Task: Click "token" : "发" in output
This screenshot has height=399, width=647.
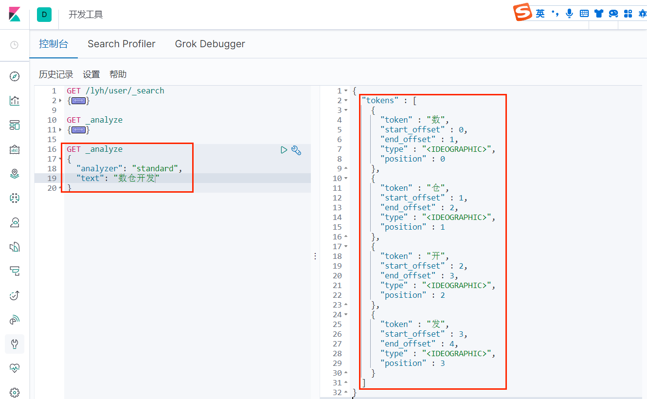Action: tap(414, 325)
